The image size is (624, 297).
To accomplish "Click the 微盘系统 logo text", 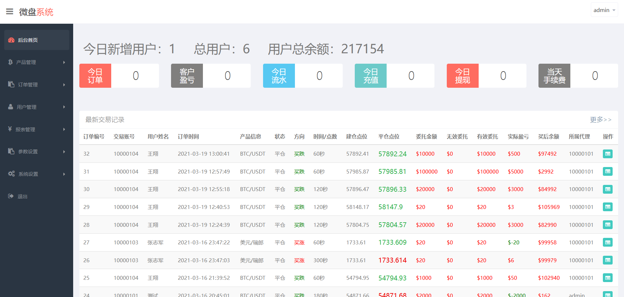I will (x=36, y=12).
